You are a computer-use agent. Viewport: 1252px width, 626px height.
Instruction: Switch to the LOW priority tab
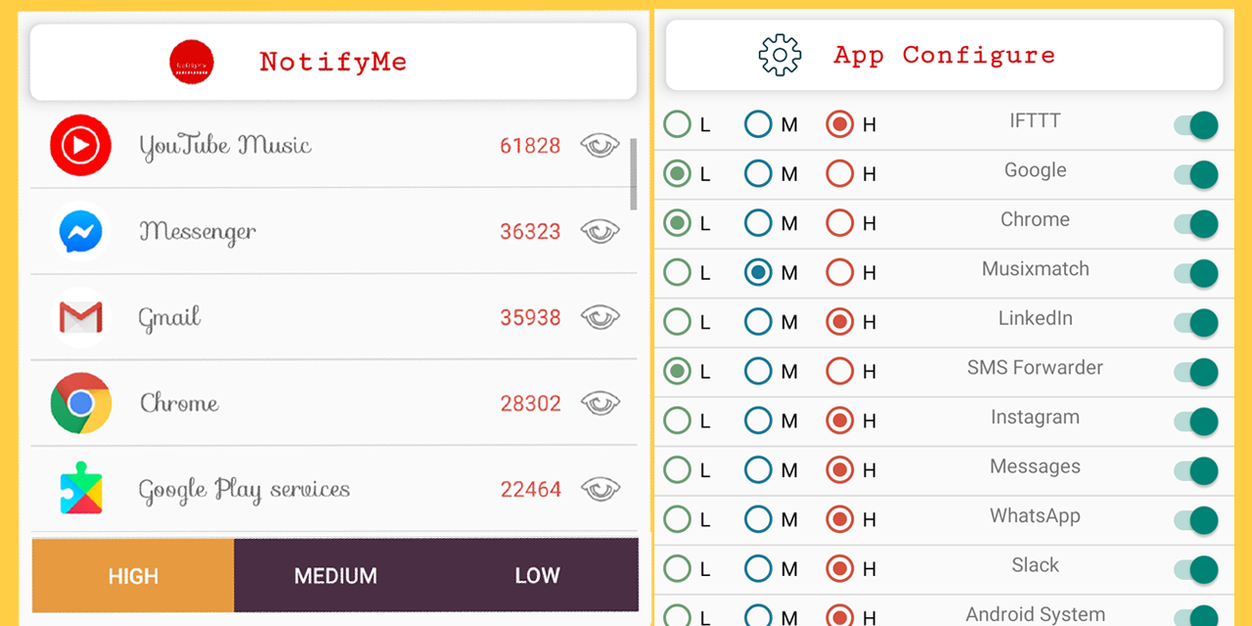coord(537,576)
